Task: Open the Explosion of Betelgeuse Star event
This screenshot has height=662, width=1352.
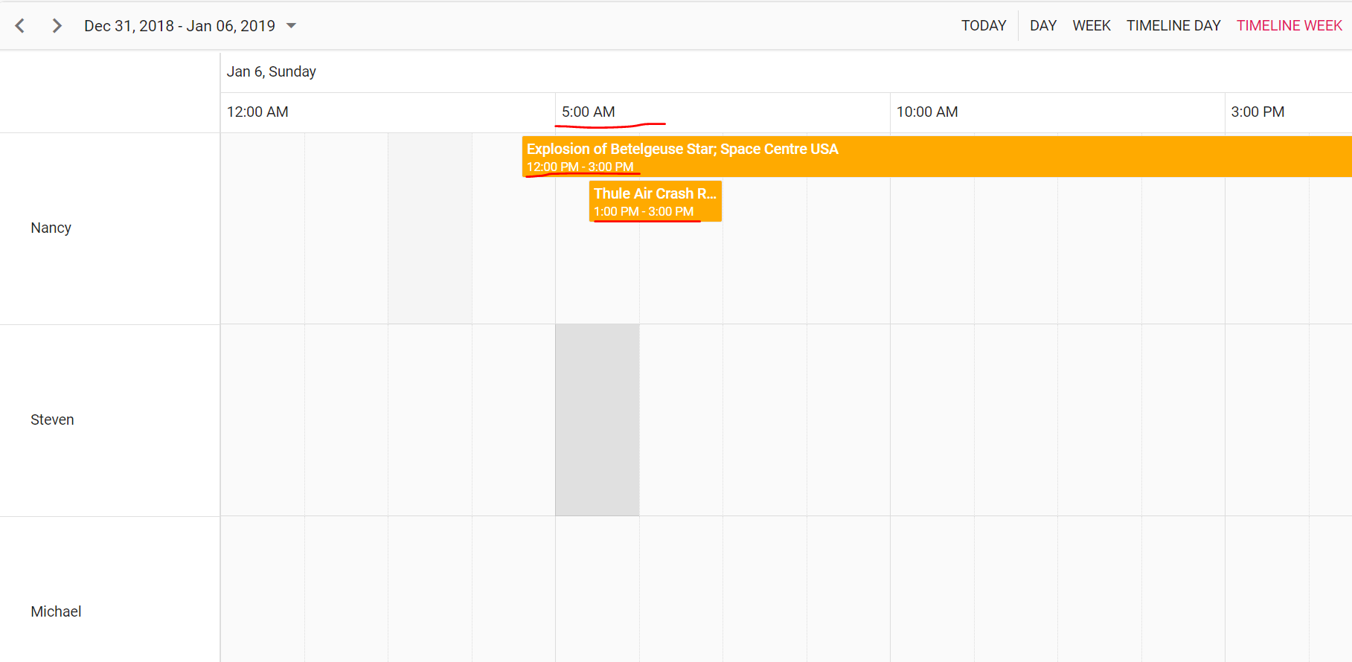Action: (937, 157)
